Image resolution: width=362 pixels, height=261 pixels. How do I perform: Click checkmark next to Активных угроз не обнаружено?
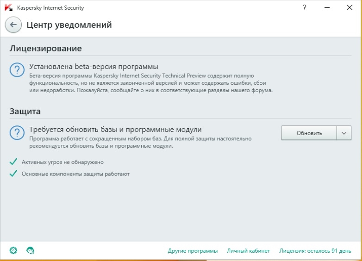pos(13,162)
